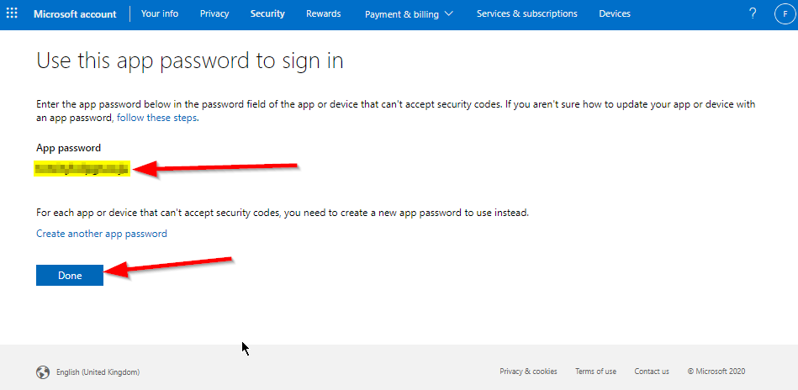Click the follow these steps link
Image resolution: width=798 pixels, height=390 pixels.
tap(157, 118)
